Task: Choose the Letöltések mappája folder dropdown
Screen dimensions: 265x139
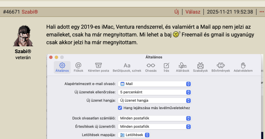Action: (134, 135)
